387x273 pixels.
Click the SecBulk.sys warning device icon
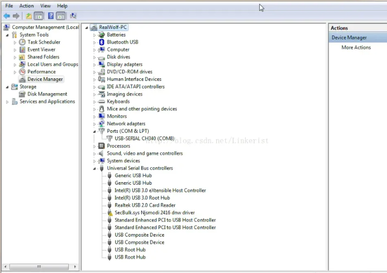110,213
